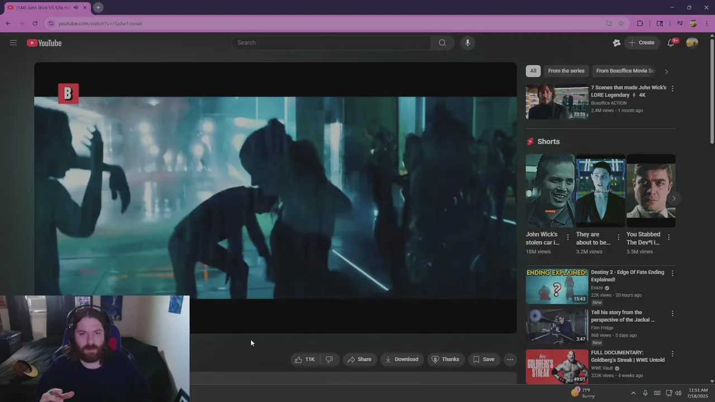Open the Jackal video thumbnail 3:47
Screen dimensions: 715x402
(x=557, y=327)
